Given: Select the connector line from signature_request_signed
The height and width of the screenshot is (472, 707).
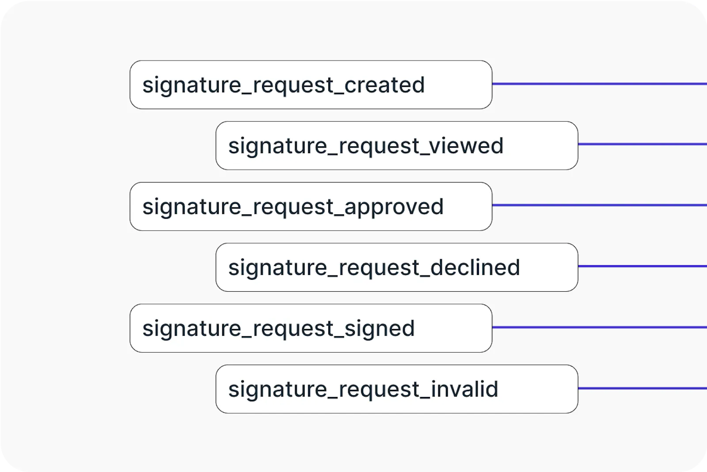Looking at the screenshot, I should 599,327.
